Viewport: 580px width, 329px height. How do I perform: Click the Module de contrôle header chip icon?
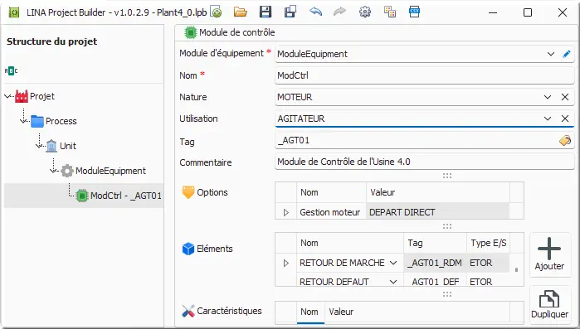tap(191, 32)
